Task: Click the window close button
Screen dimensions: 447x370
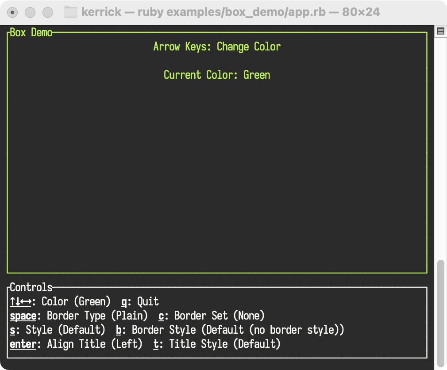Action: click(x=12, y=12)
